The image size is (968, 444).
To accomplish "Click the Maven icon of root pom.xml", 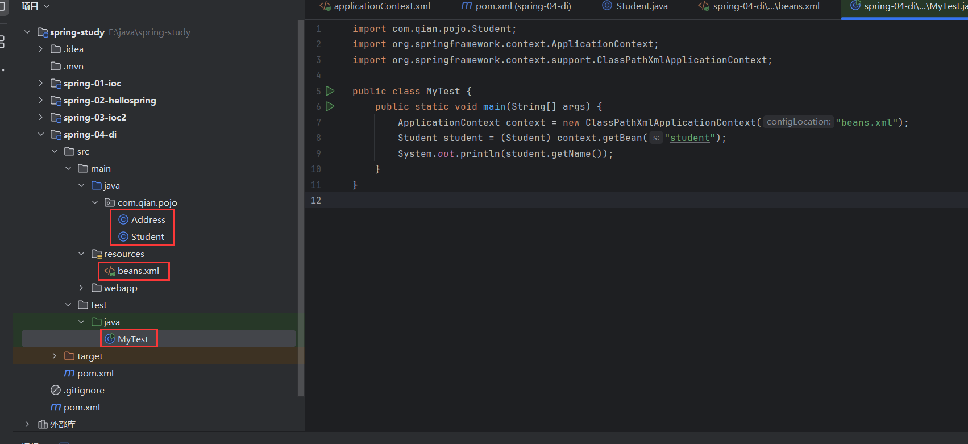I will point(56,407).
